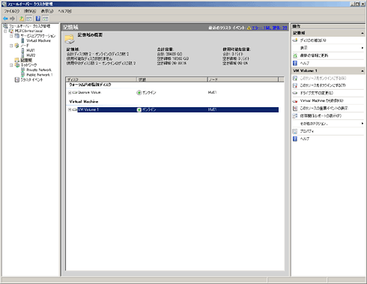This screenshot has height=284, width=367.
Task: Select node HV01 in the tree
Action: 31,50
